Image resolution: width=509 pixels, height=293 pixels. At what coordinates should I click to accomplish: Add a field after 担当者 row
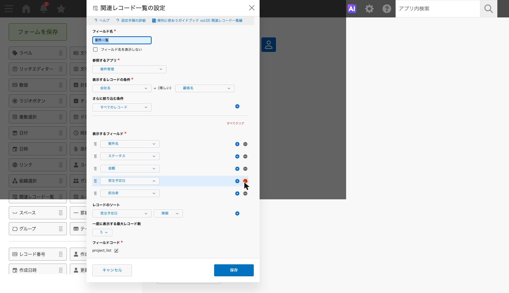pyautogui.click(x=237, y=194)
